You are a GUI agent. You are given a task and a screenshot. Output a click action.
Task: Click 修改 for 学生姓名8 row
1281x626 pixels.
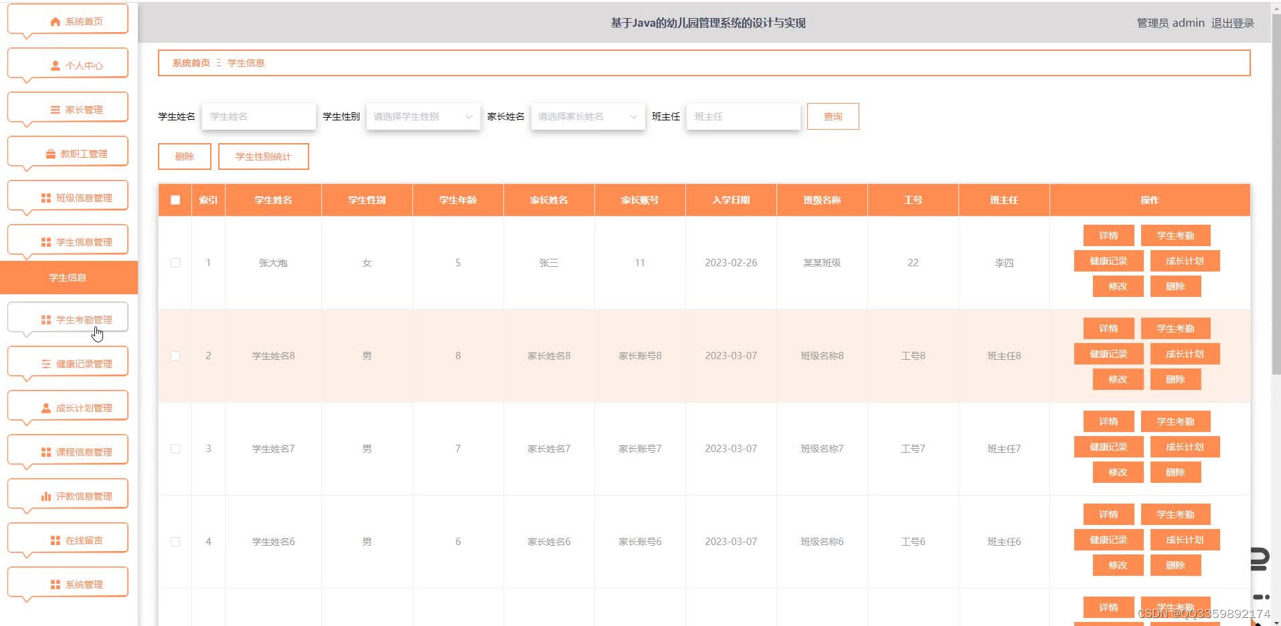click(1118, 379)
